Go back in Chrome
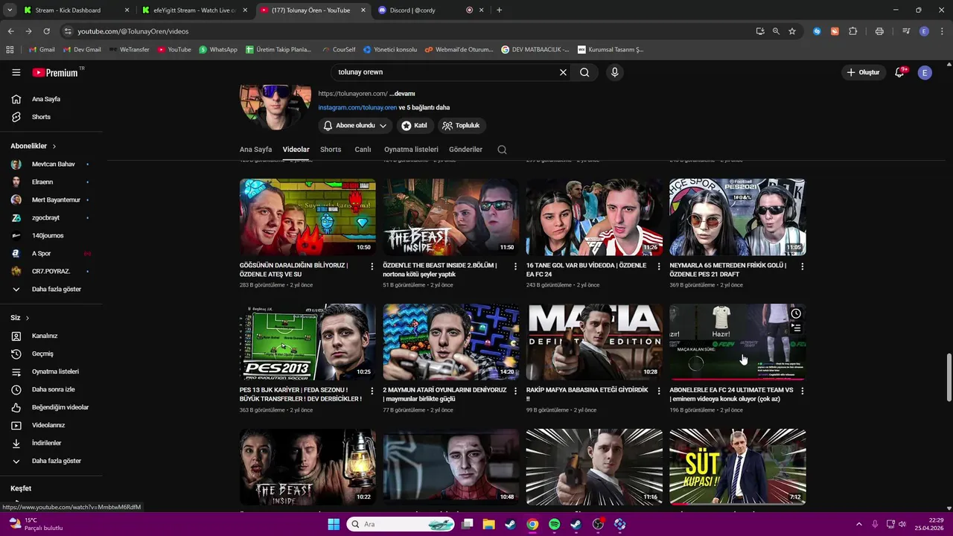This screenshot has height=536, width=953. (x=10, y=31)
